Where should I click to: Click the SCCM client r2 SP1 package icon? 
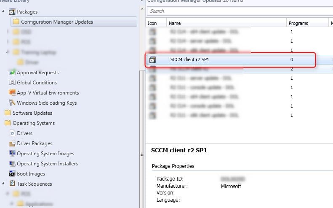(x=152, y=60)
